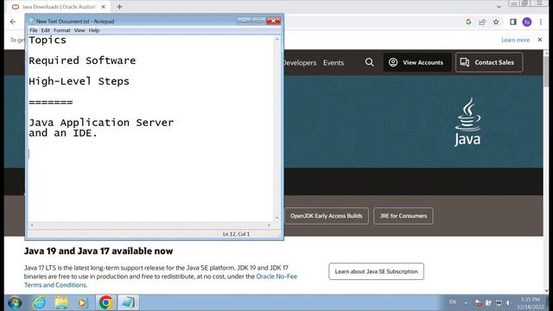553x311 pixels.
Task: Maximize the Notepad window
Action: pos(258,21)
